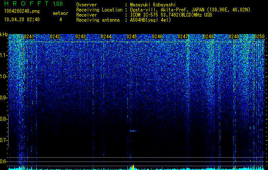Viewport: 268px width, 170px height.
Task: Click the 1.1 frequency axis label
Action: click(3, 55)
